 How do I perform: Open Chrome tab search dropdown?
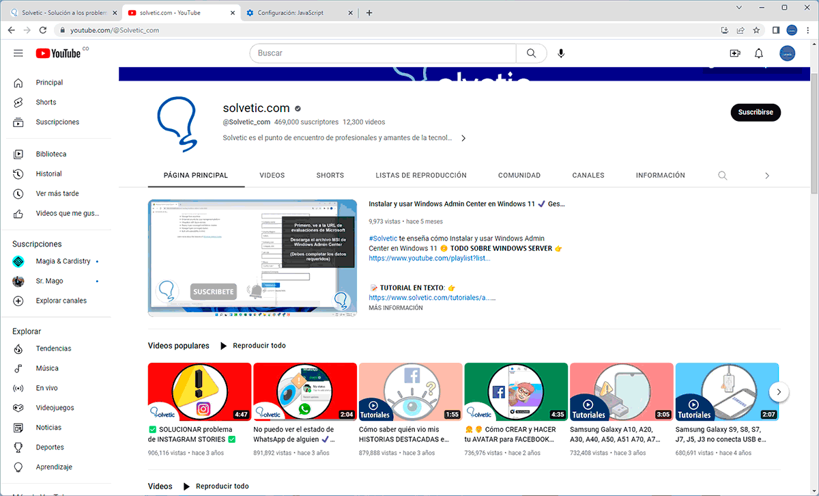[740, 8]
